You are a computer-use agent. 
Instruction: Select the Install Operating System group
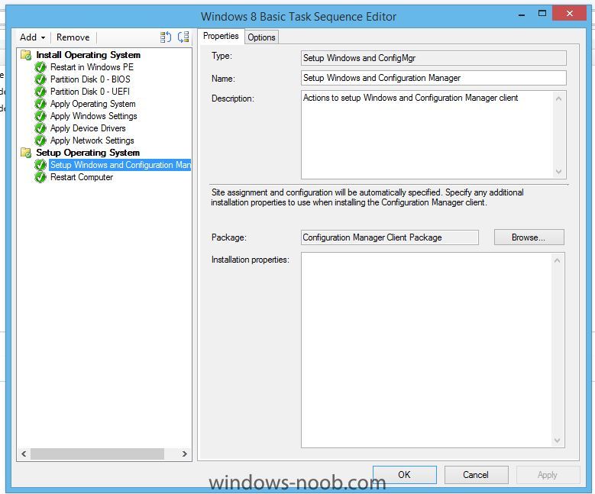tap(88, 55)
